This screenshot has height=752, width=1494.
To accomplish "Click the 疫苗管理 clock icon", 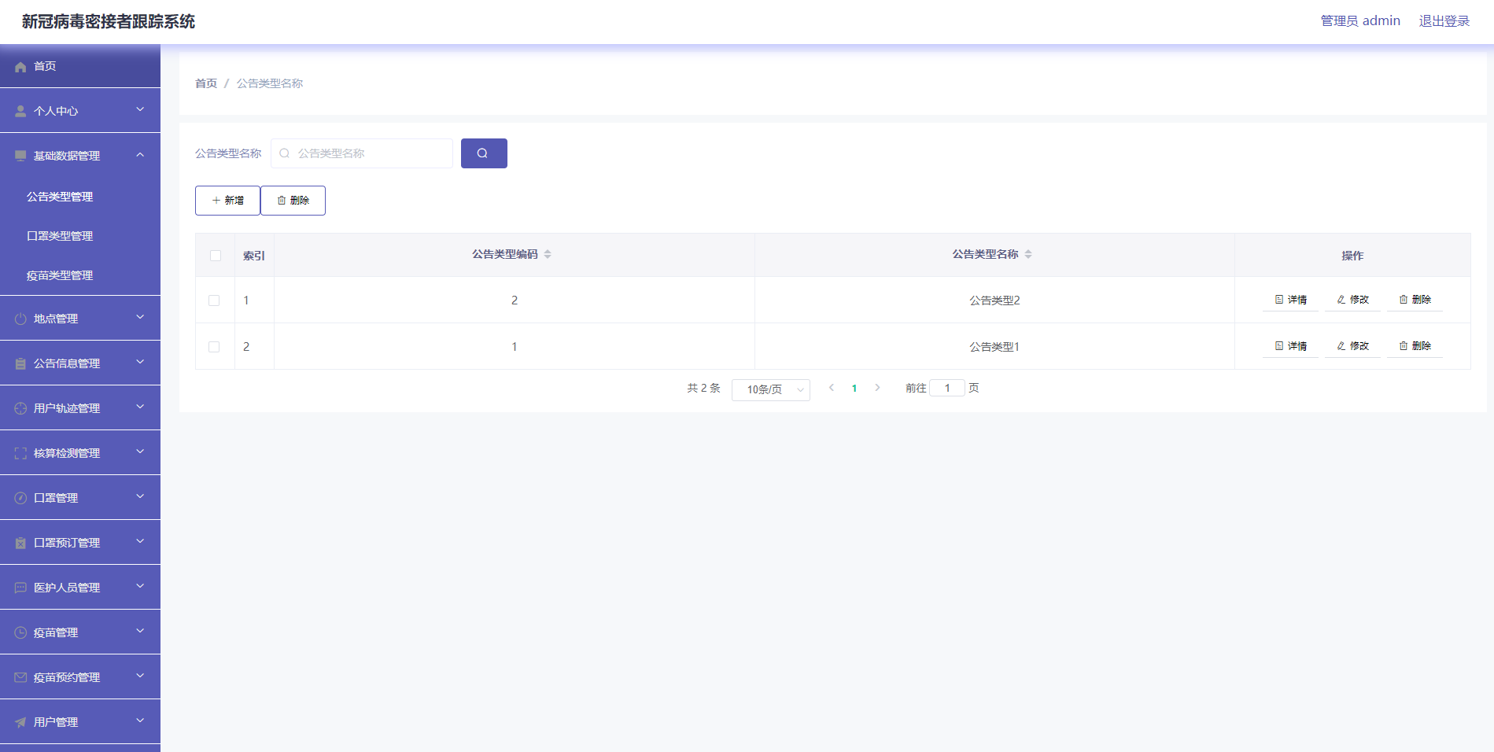I will [20, 632].
